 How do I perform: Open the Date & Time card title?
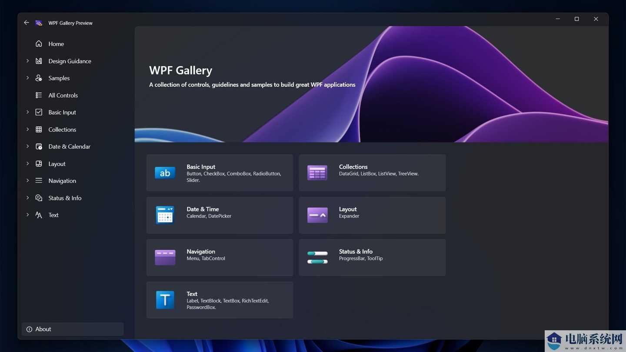[x=203, y=209]
